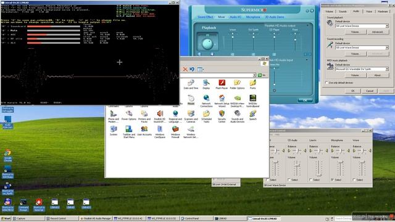Viewport: 395px width, 222px height.
Task: Open Regional and Language options icon
Action: (x=175, y=117)
